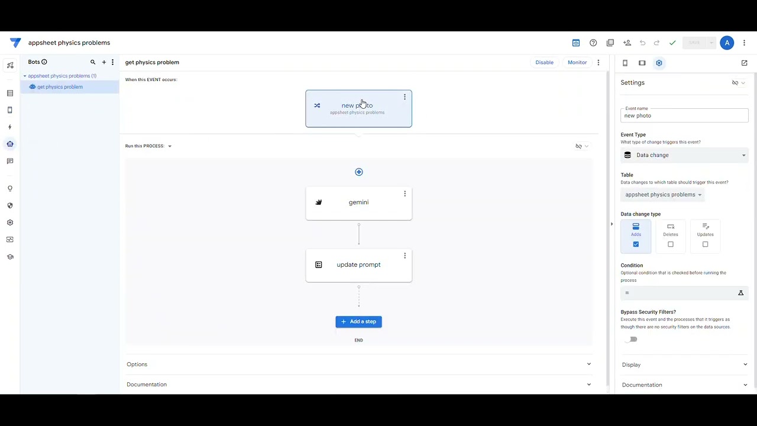Click the SAVE button
Screen dimensions: 757x426
point(694,43)
